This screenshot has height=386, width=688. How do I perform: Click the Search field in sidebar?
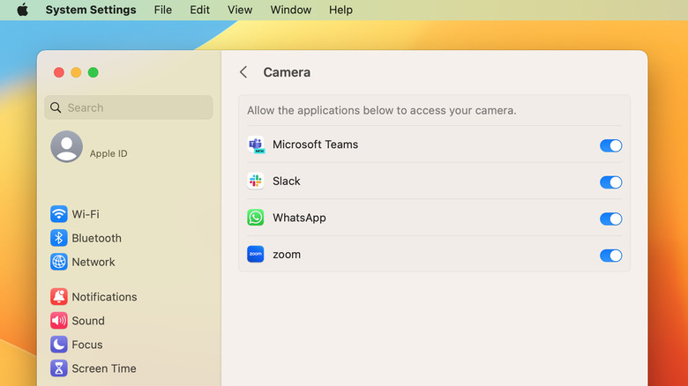click(x=129, y=108)
